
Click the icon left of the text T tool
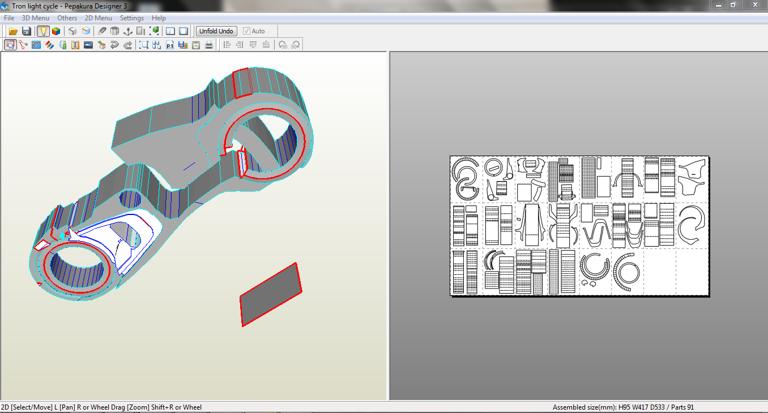(62, 45)
